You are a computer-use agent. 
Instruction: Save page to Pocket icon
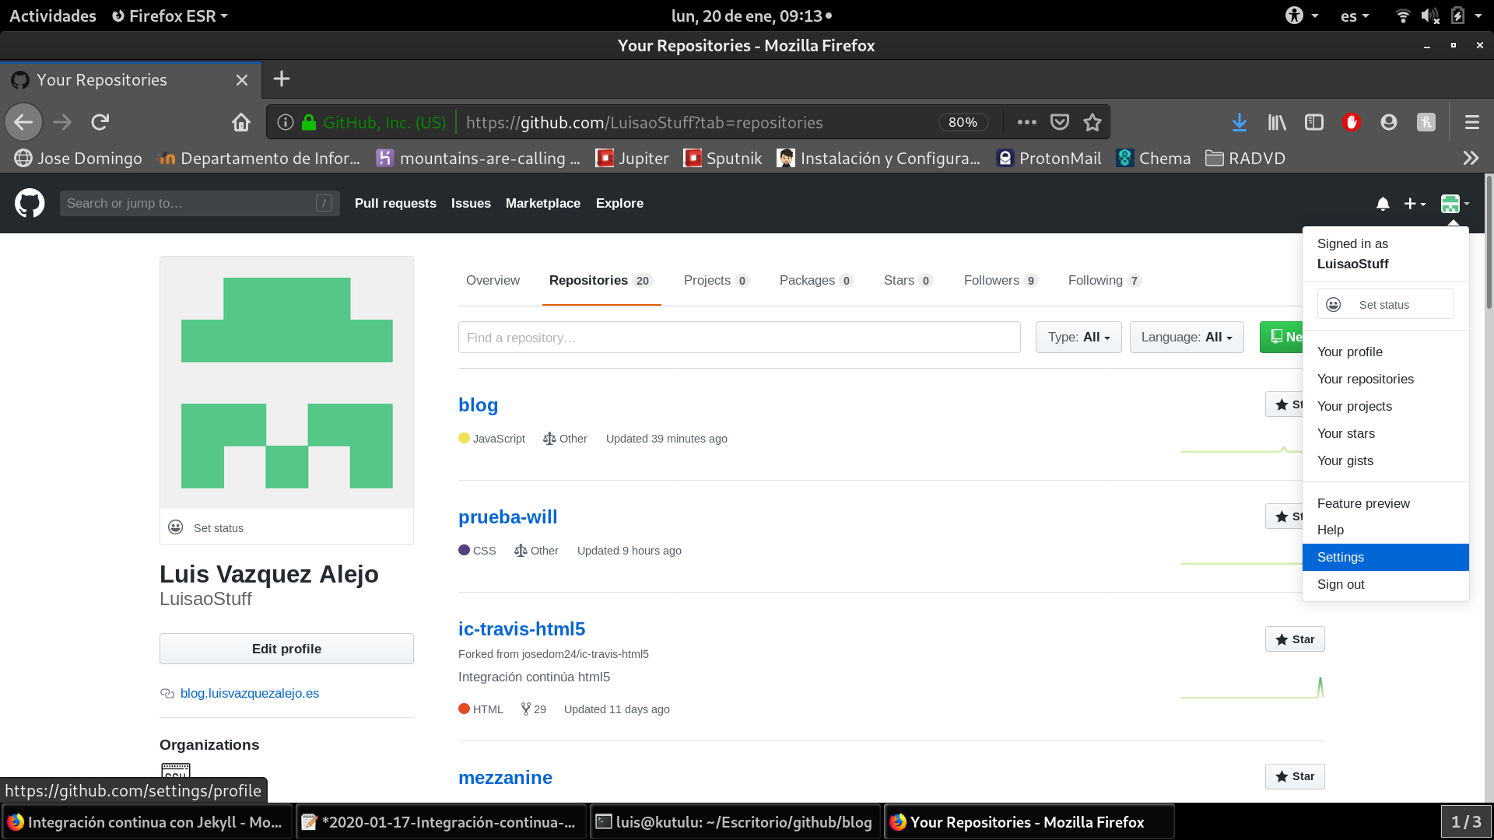[1059, 122]
